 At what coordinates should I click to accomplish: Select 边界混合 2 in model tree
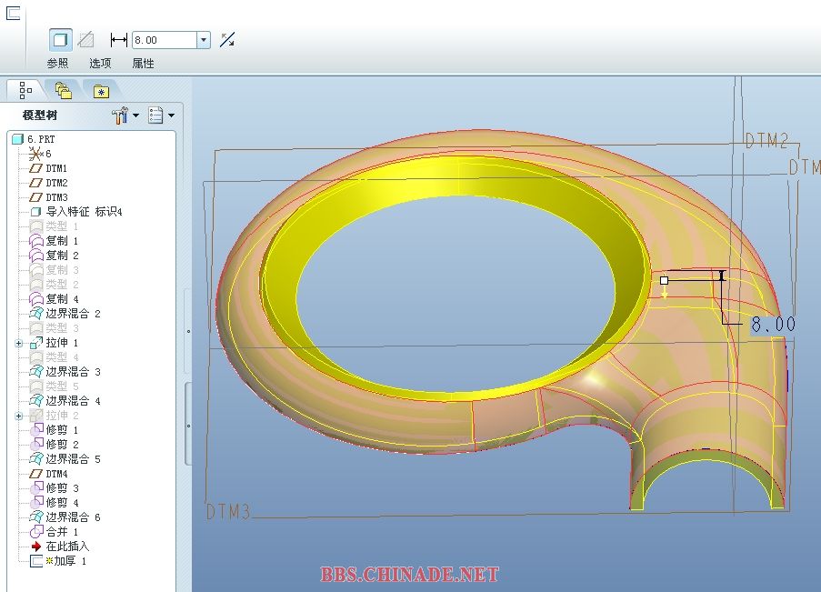[73, 314]
